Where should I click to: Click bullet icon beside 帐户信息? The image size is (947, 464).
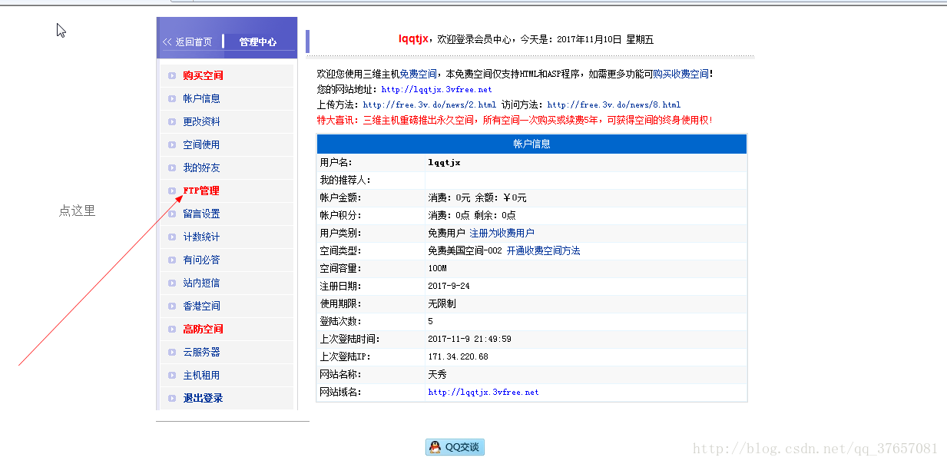(x=172, y=98)
